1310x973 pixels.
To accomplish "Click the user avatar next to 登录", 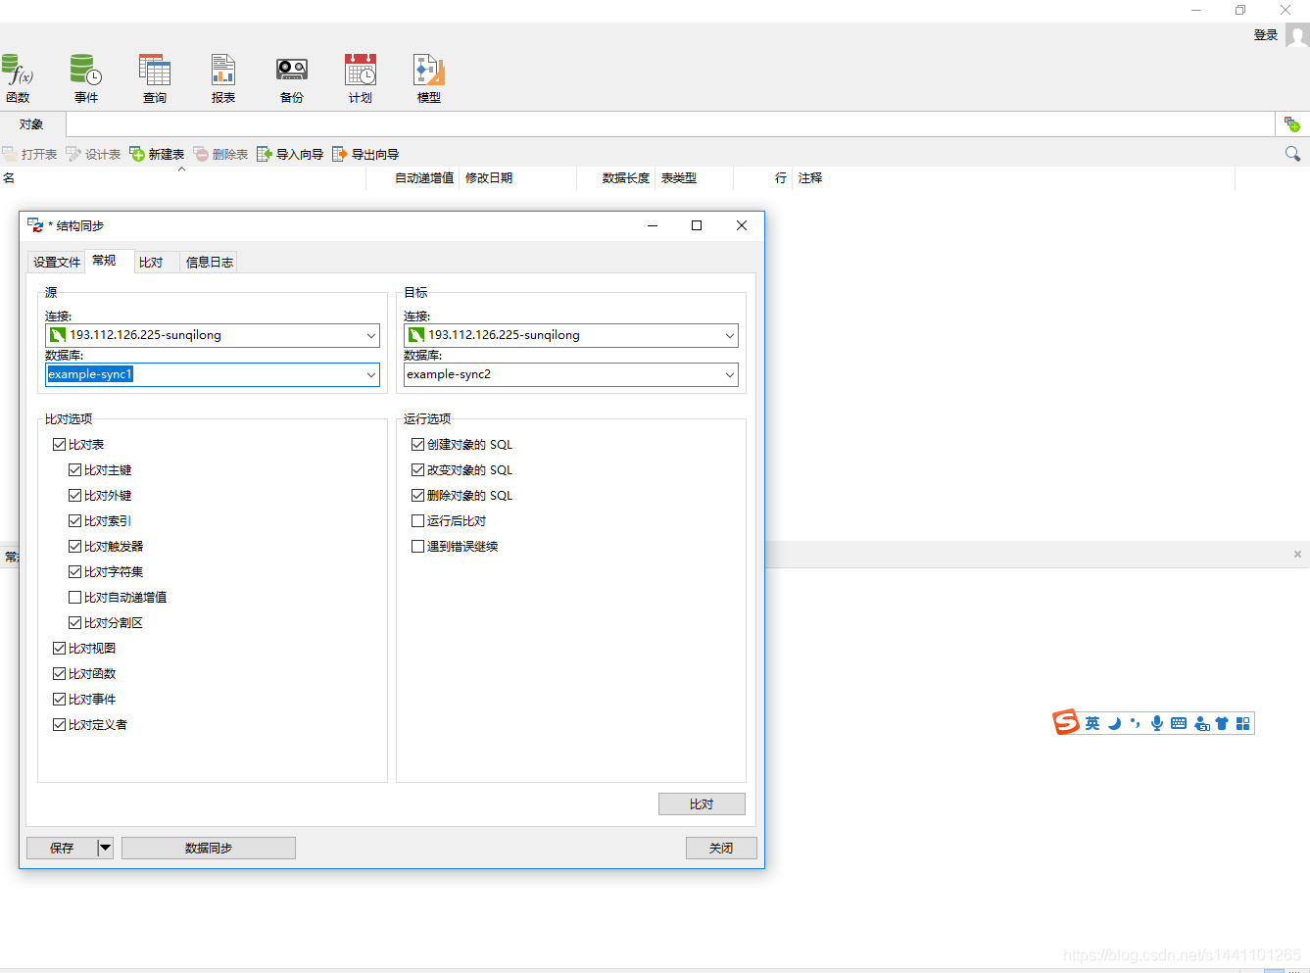I will 1297,35.
